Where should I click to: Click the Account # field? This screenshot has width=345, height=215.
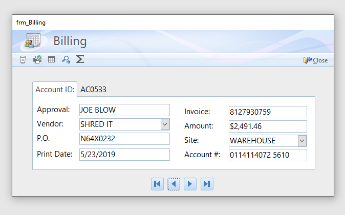pos(267,155)
